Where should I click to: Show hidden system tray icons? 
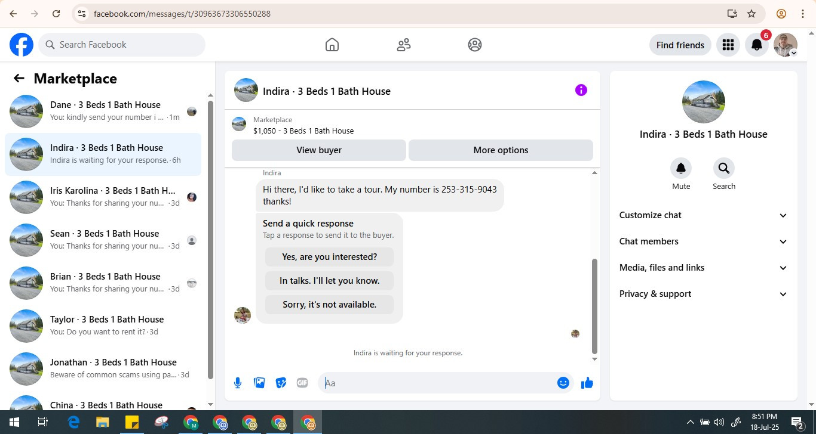click(x=691, y=422)
